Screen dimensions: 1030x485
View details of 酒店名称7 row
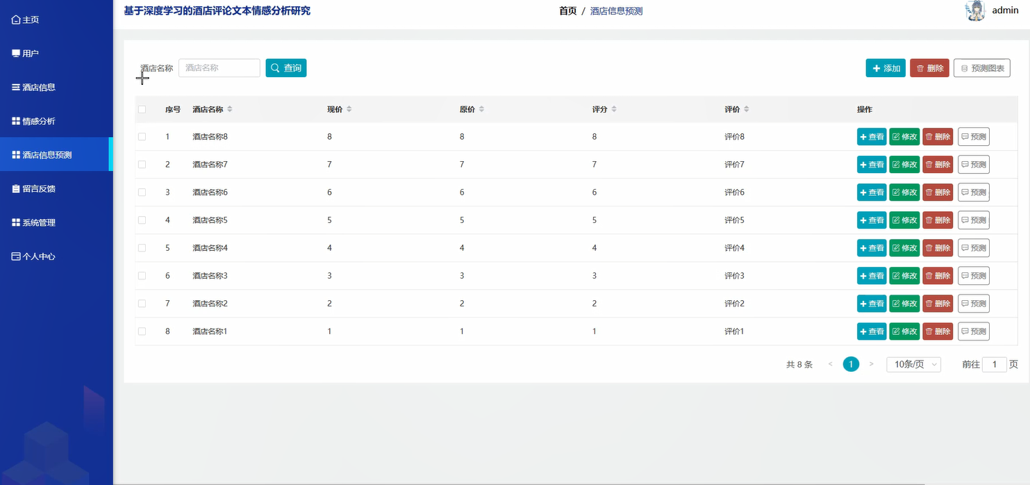pyautogui.click(x=872, y=165)
